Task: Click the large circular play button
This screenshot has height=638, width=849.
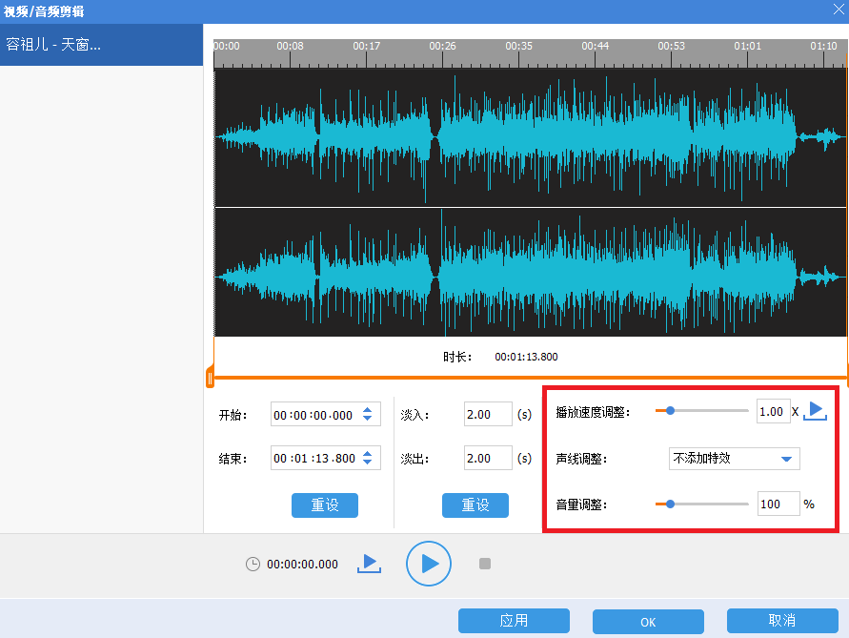Action: (428, 564)
